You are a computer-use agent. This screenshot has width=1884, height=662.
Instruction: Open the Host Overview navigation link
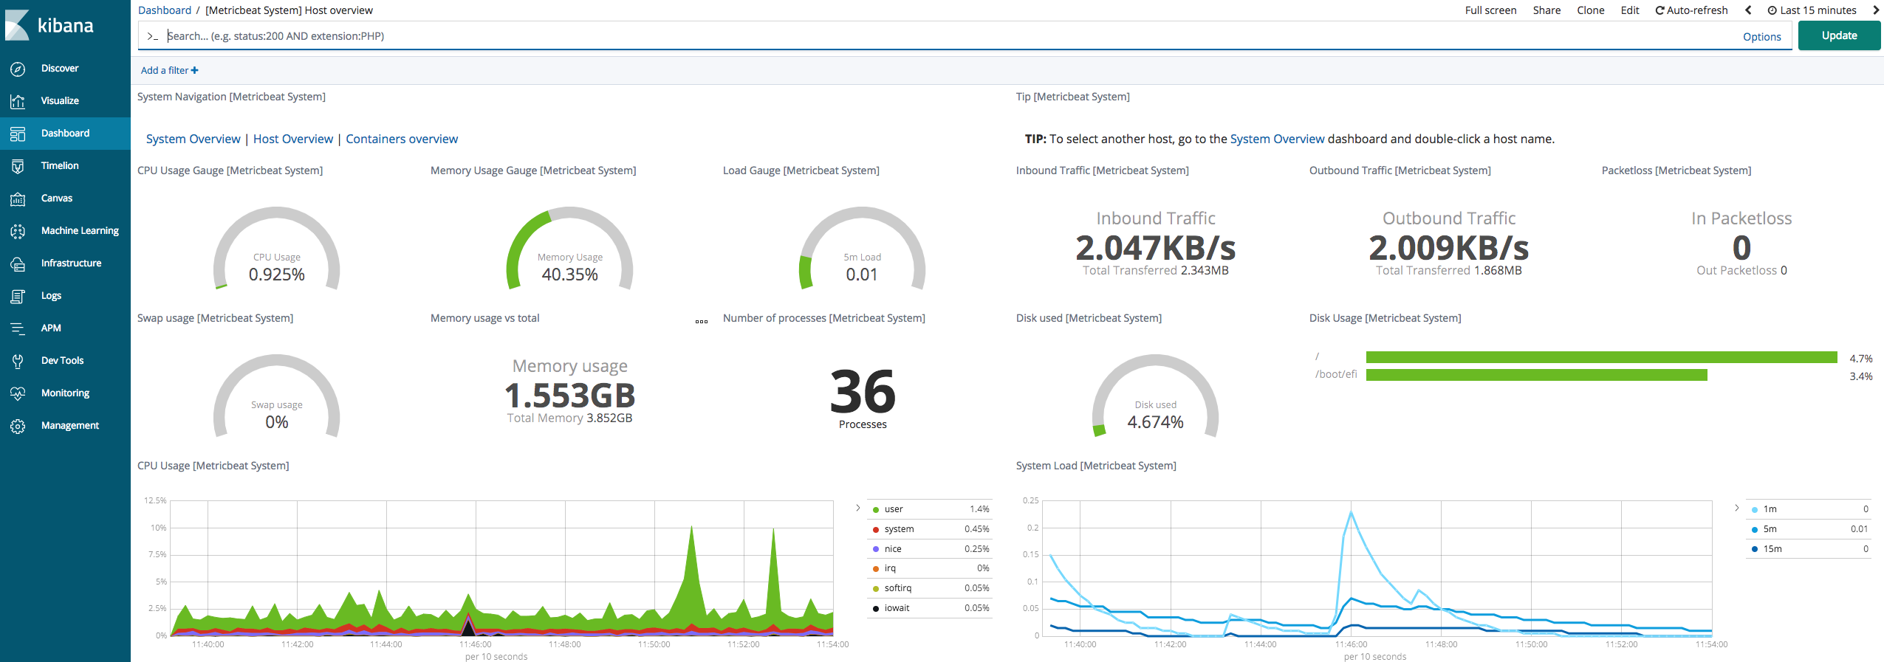point(293,139)
